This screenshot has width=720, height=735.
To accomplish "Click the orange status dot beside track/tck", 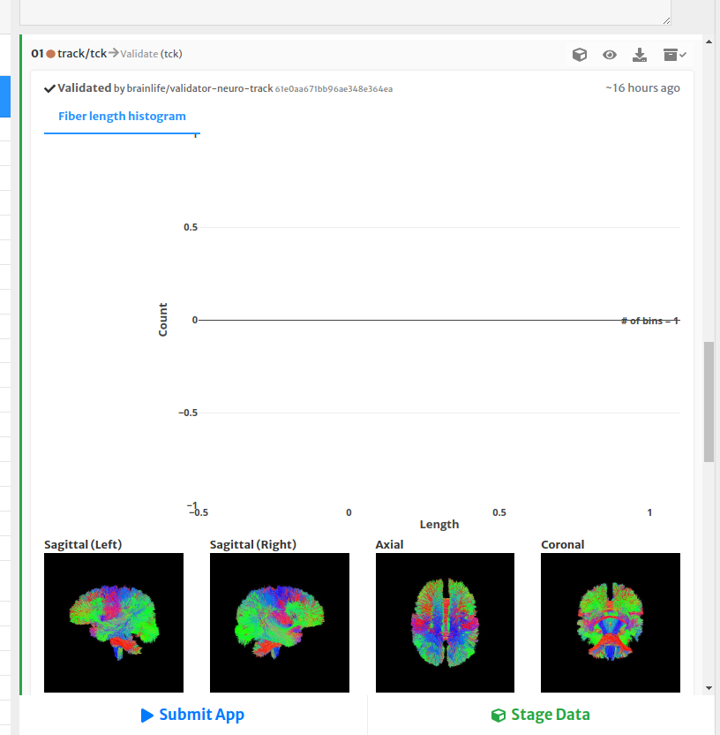I will coord(51,53).
